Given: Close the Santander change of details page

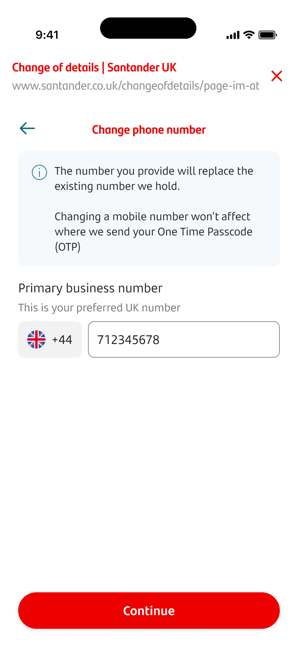Looking at the screenshot, I should (277, 76).
